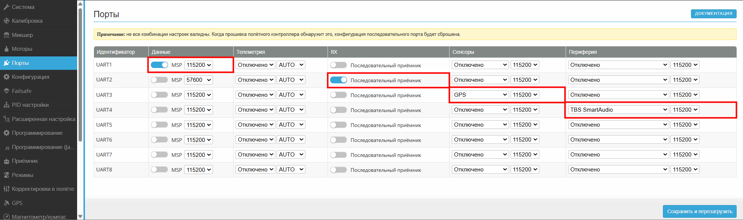Click Сохранить и перезагрузить button
This screenshot has width=743, height=220.
click(x=699, y=211)
